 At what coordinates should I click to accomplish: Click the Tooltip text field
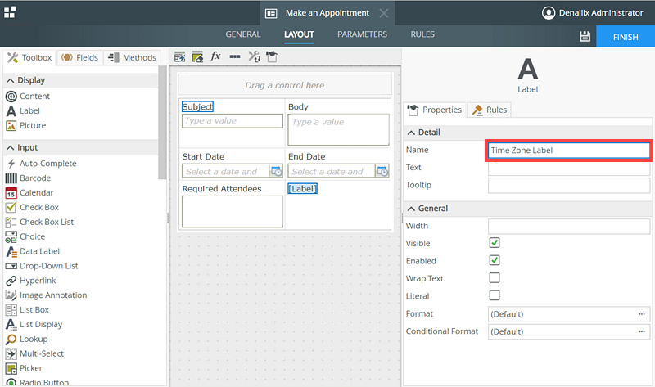point(569,186)
